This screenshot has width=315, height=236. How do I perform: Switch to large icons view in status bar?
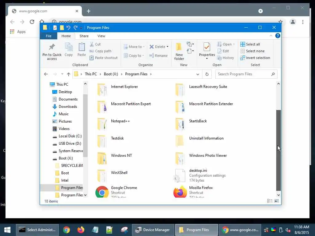coord(277,201)
